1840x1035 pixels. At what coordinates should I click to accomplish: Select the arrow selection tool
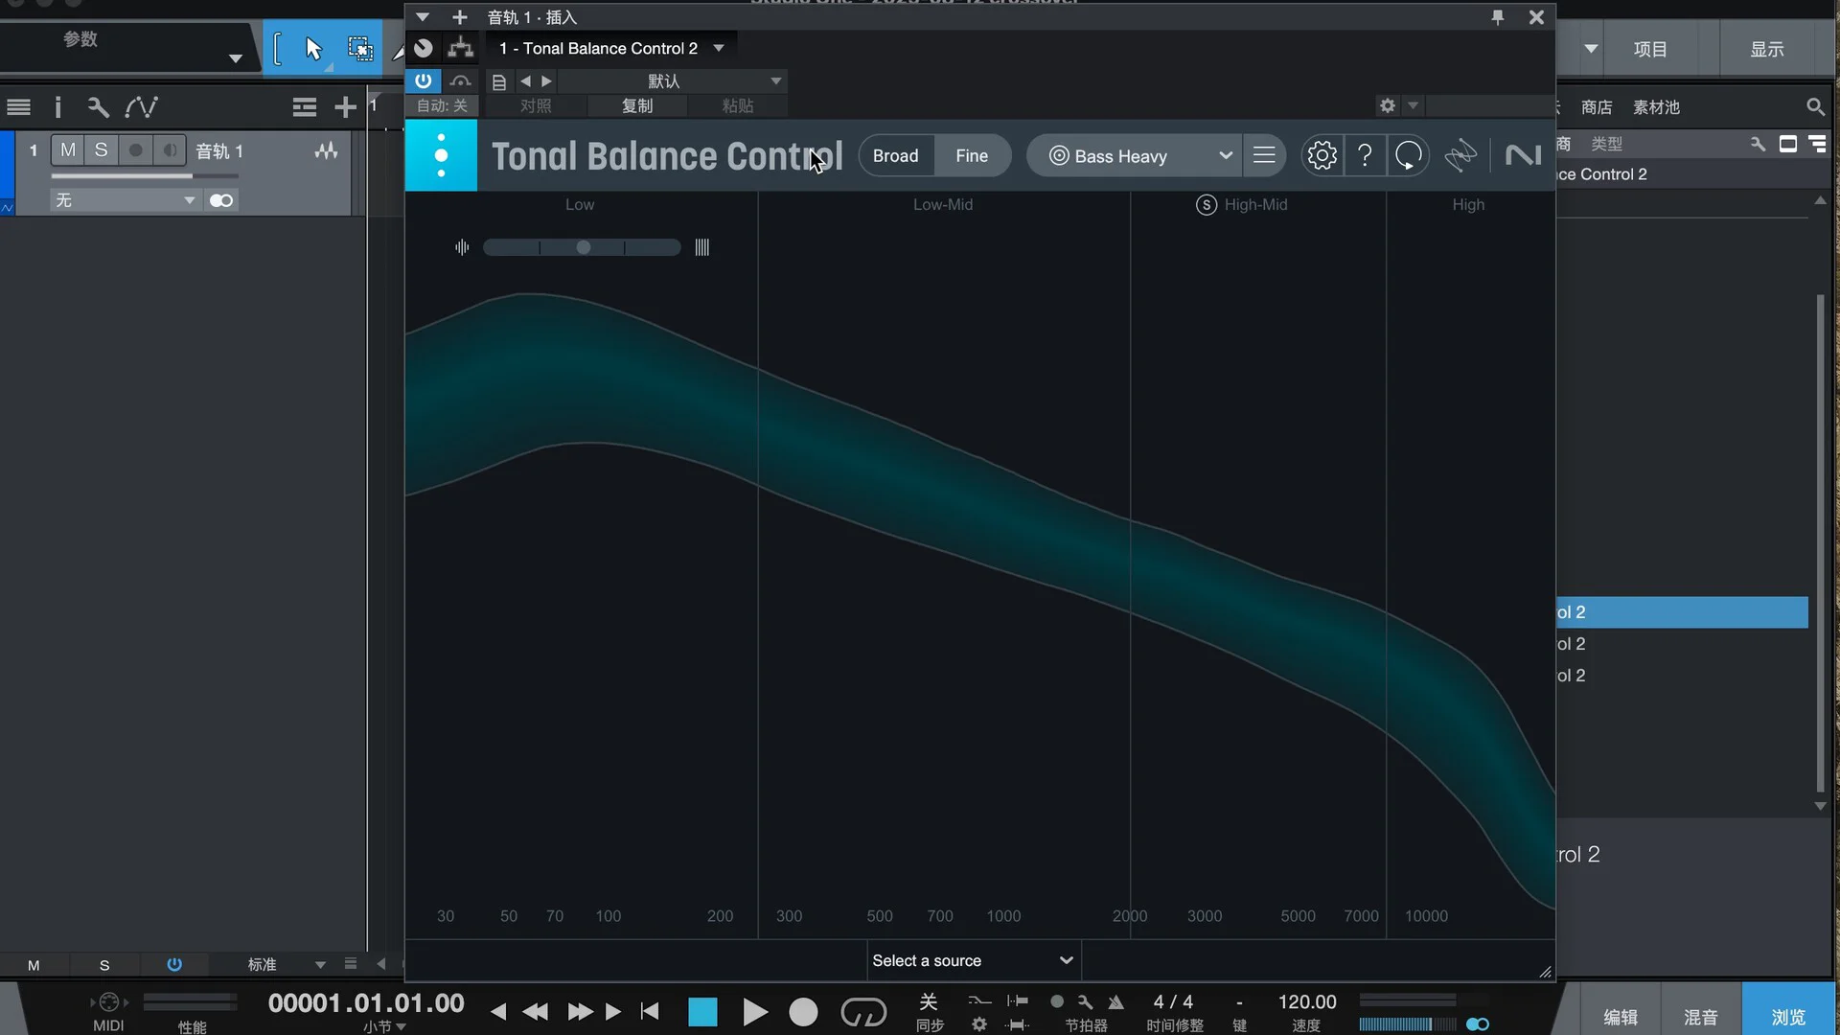[x=313, y=49]
